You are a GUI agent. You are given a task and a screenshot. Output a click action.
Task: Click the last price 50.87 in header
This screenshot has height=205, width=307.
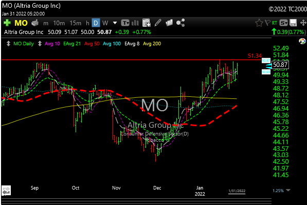104,32
